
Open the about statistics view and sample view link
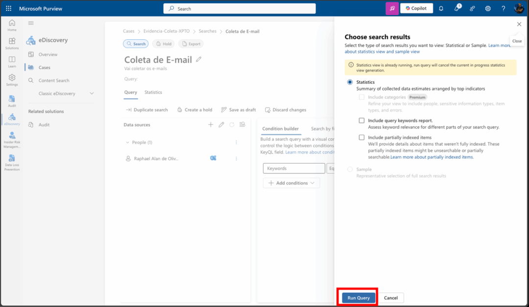tap(382, 51)
